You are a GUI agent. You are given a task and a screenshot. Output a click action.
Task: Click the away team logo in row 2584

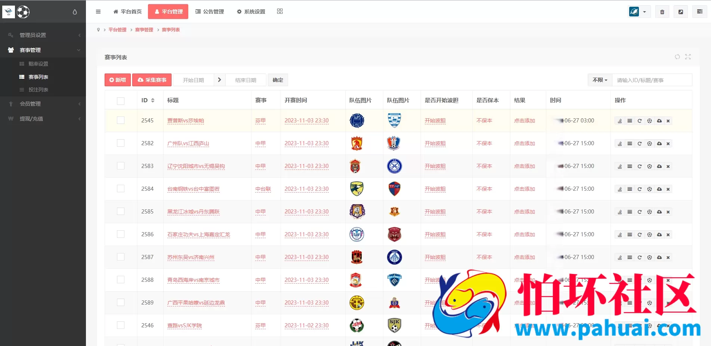click(395, 189)
